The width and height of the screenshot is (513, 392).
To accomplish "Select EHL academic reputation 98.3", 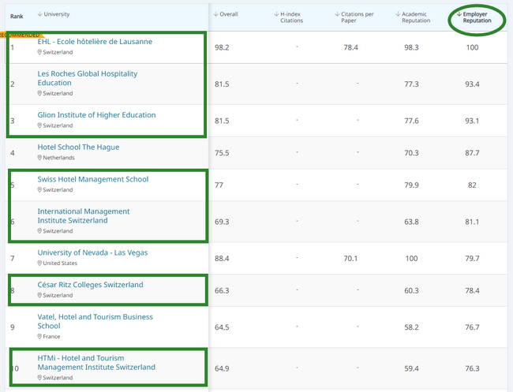I will [x=411, y=47].
